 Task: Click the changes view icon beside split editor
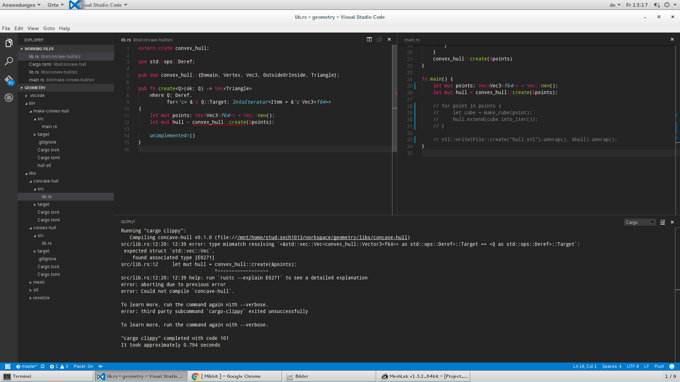[x=379, y=39]
